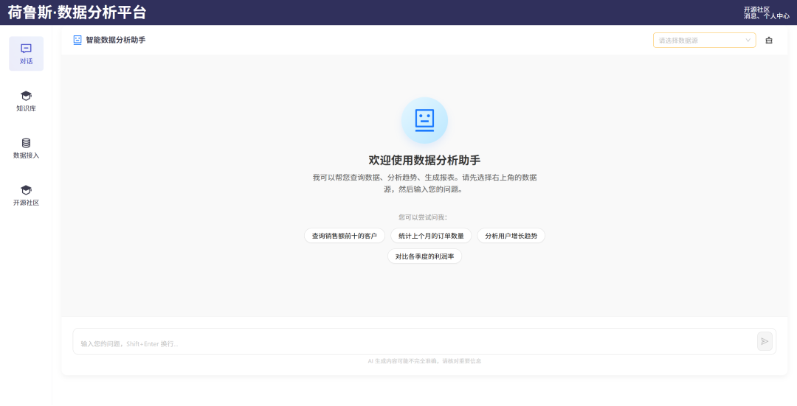The image size is (797, 406).
Task: Open the 对话 chat section icon
Action: [x=26, y=48]
